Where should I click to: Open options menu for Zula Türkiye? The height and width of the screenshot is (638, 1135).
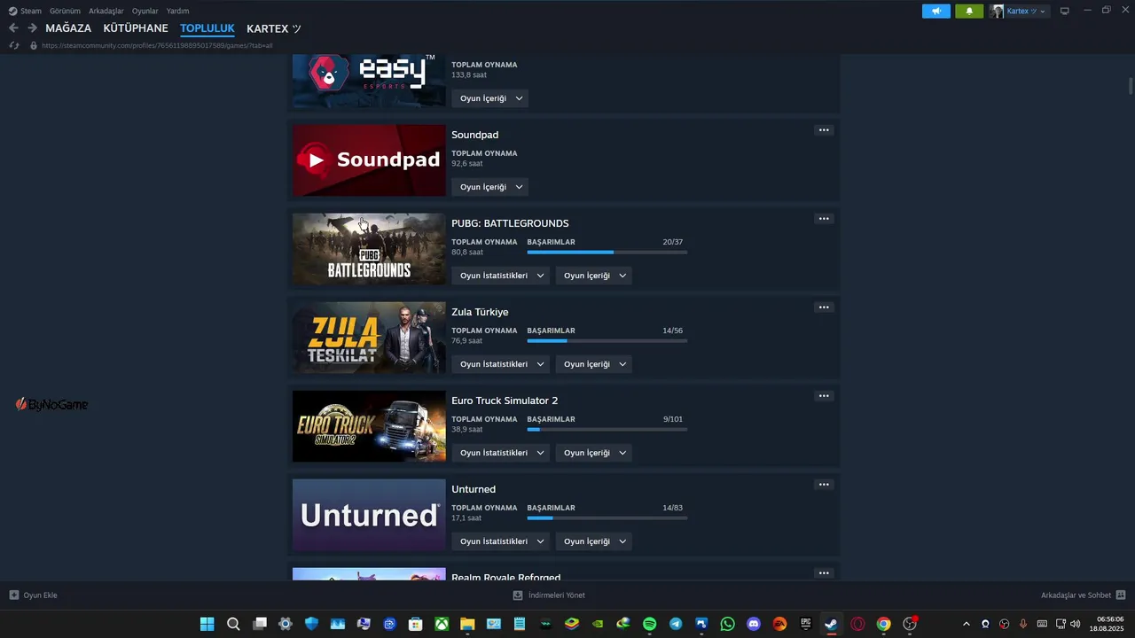click(x=824, y=307)
